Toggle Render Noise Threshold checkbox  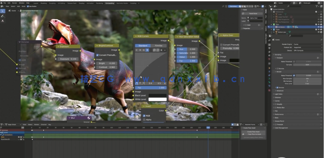point(294,75)
